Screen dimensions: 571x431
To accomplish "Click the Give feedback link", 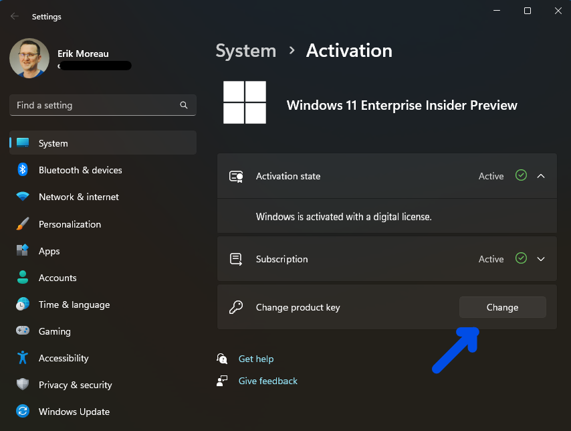I will click(x=267, y=381).
